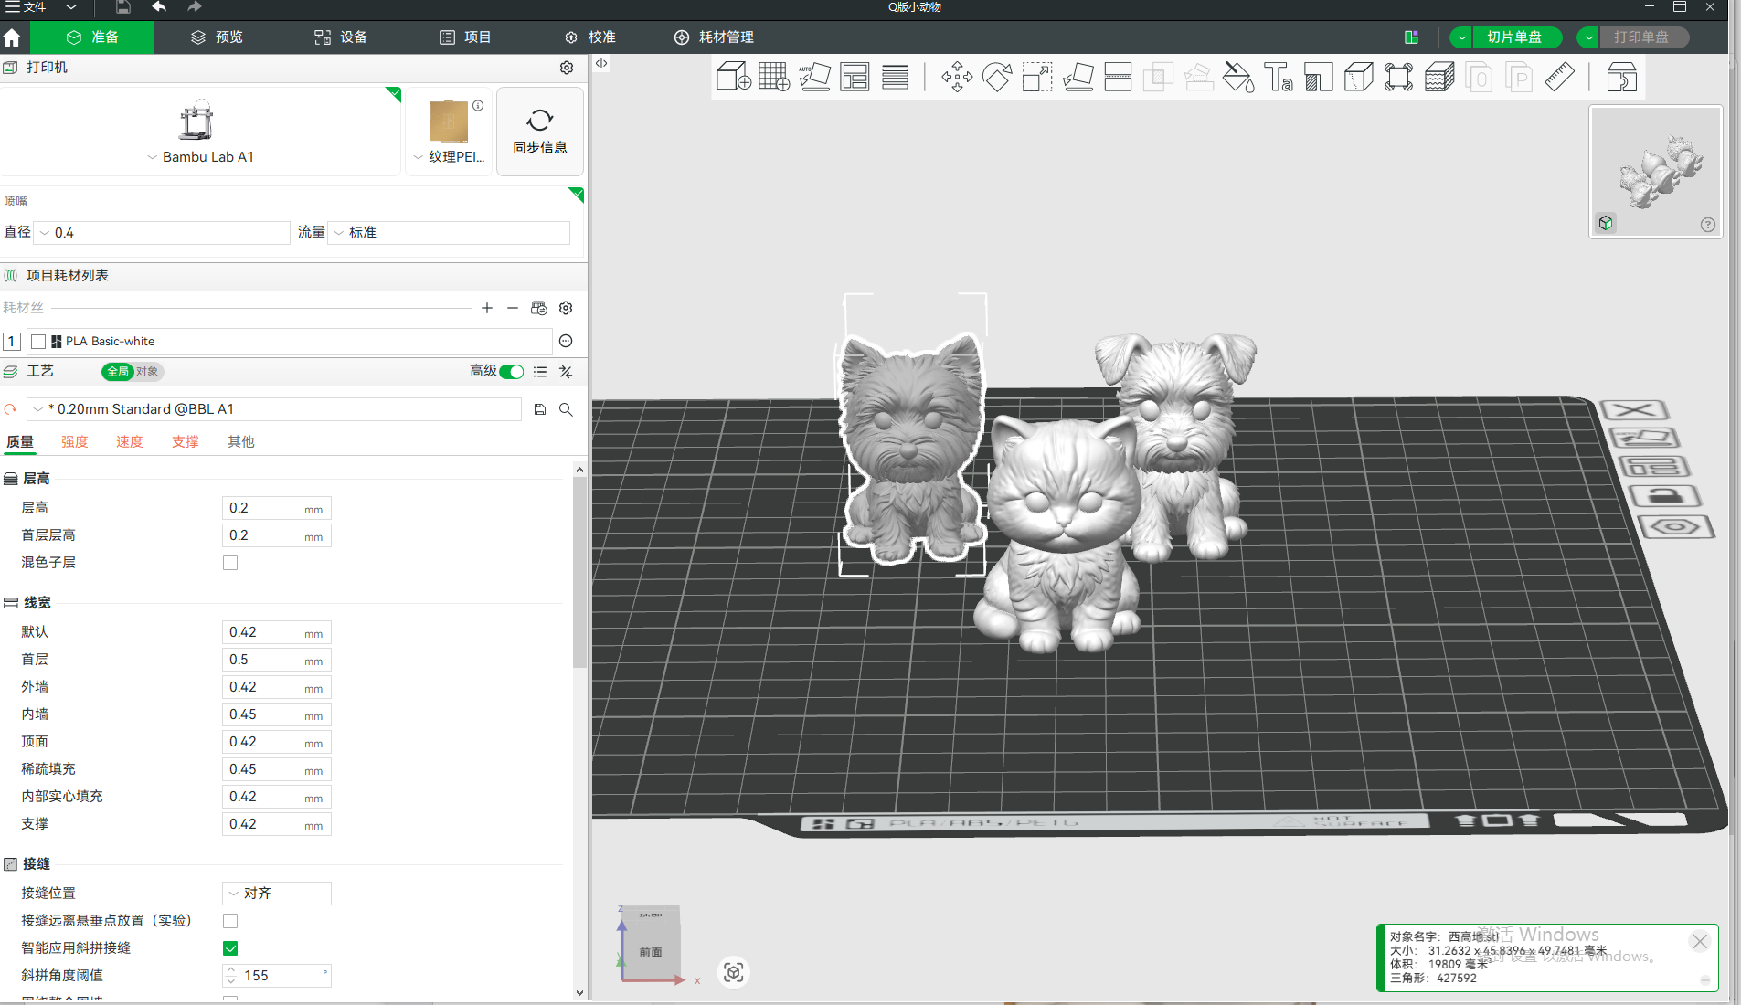The image size is (1741, 1005).
Task: Click the 层高 0.2 input field
Action: [276, 508]
